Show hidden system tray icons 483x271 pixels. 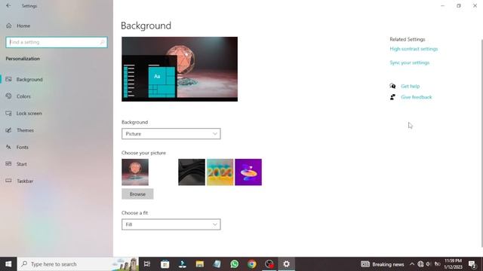pyautogui.click(x=412, y=264)
